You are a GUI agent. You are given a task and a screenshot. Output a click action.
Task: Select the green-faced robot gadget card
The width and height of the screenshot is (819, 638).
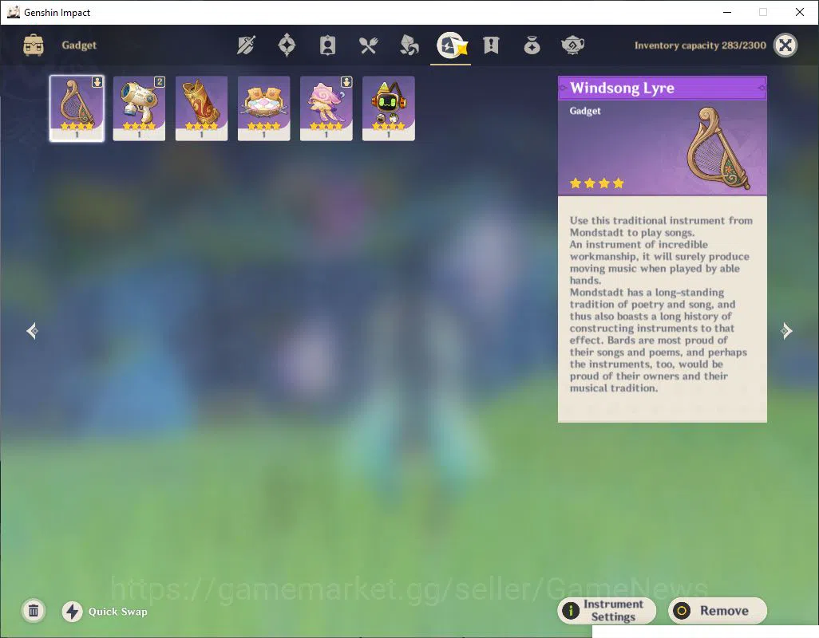coord(389,108)
